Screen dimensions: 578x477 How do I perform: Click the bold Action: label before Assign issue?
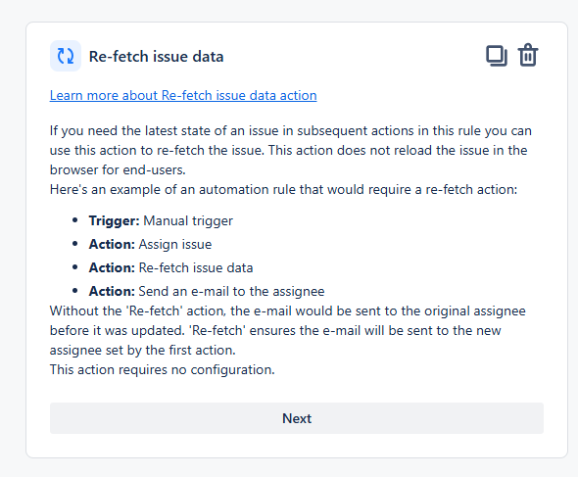click(x=112, y=245)
